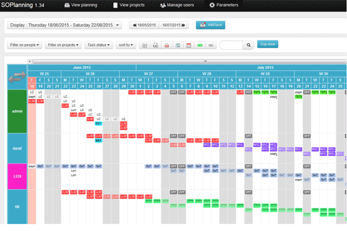The width and height of the screenshot is (347, 231).
Task: Click inside the search text field
Action: click(x=231, y=44)
